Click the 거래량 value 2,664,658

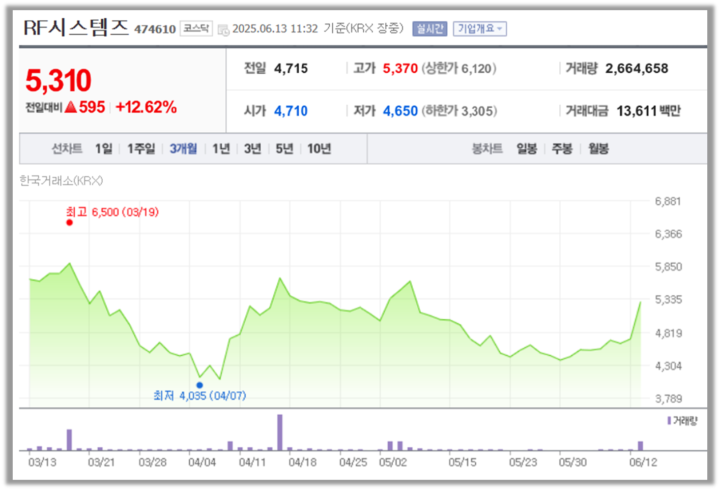(x=637, y=68)
